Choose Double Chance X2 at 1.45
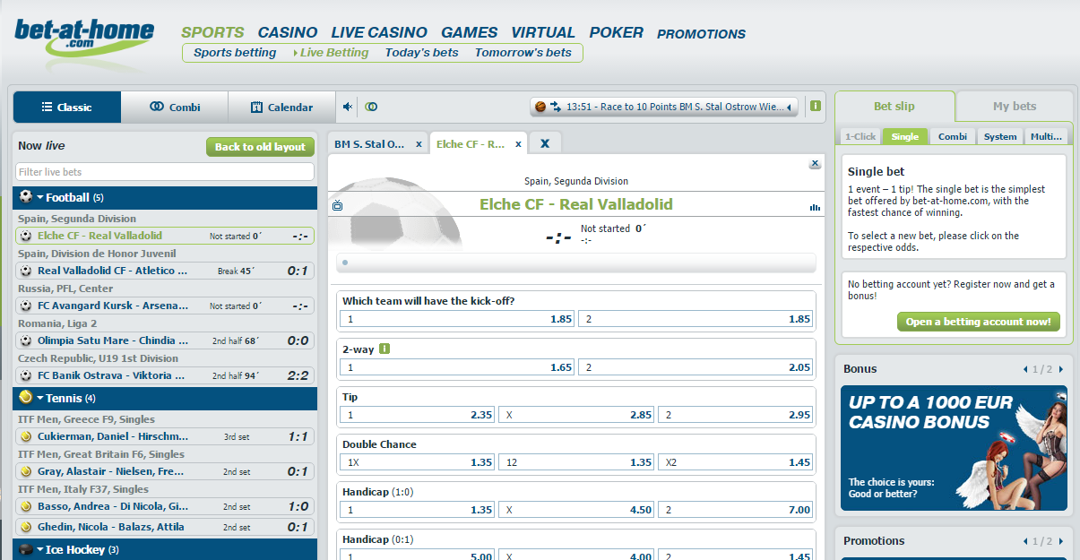This screenshot has width=1080, height=560. [735, 462]
